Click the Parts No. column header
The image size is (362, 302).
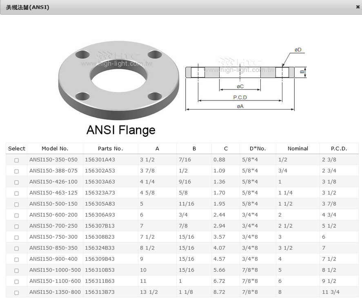[110, 149]
